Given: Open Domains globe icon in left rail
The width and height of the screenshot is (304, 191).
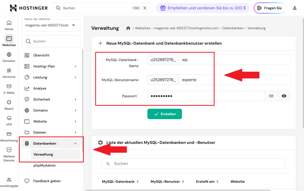Looking at the screenshot, I should point(9,54).
